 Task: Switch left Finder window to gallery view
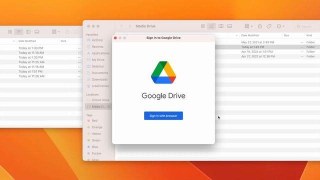36,32
